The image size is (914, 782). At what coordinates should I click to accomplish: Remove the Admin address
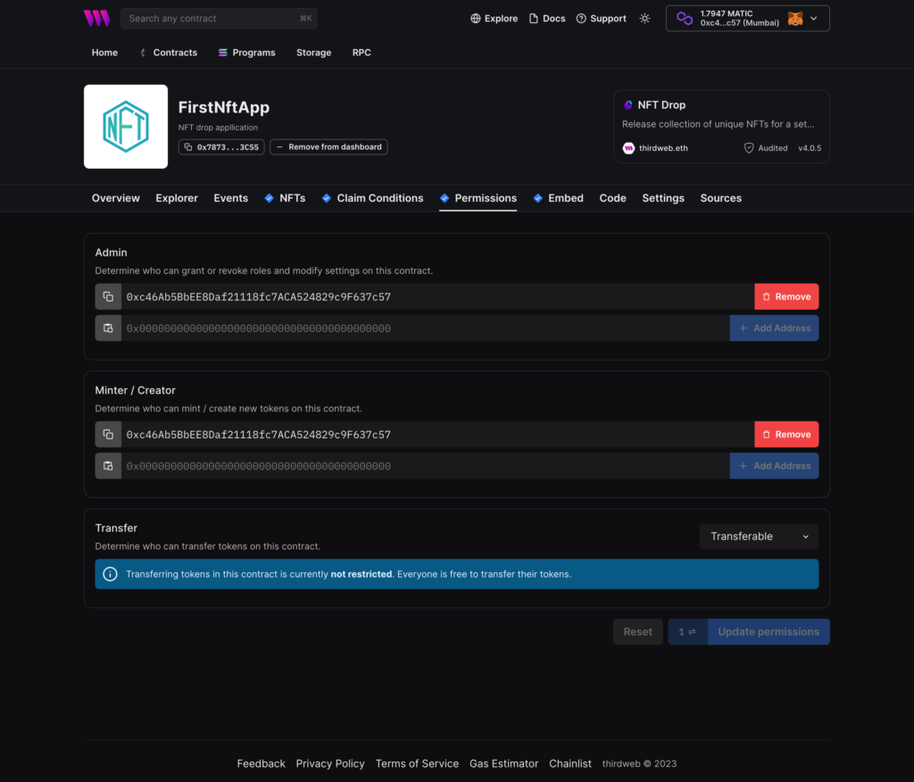786,297
